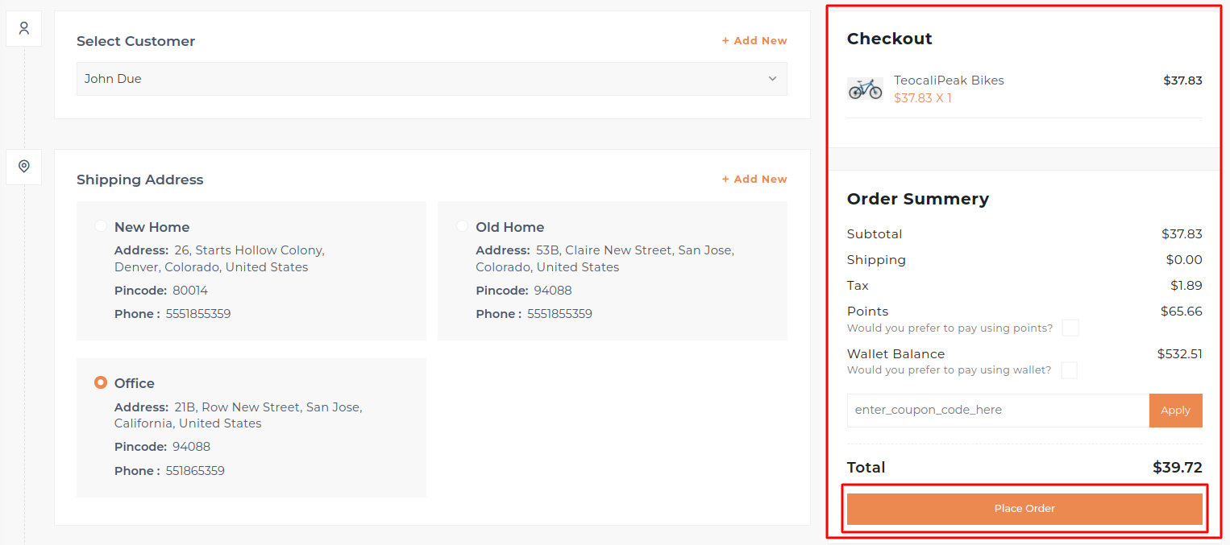Screen dimensions: 1230x545
Task: Click the chevron arrow in customer dropdown
Action: pyautogui.click(x=772, y=79)
